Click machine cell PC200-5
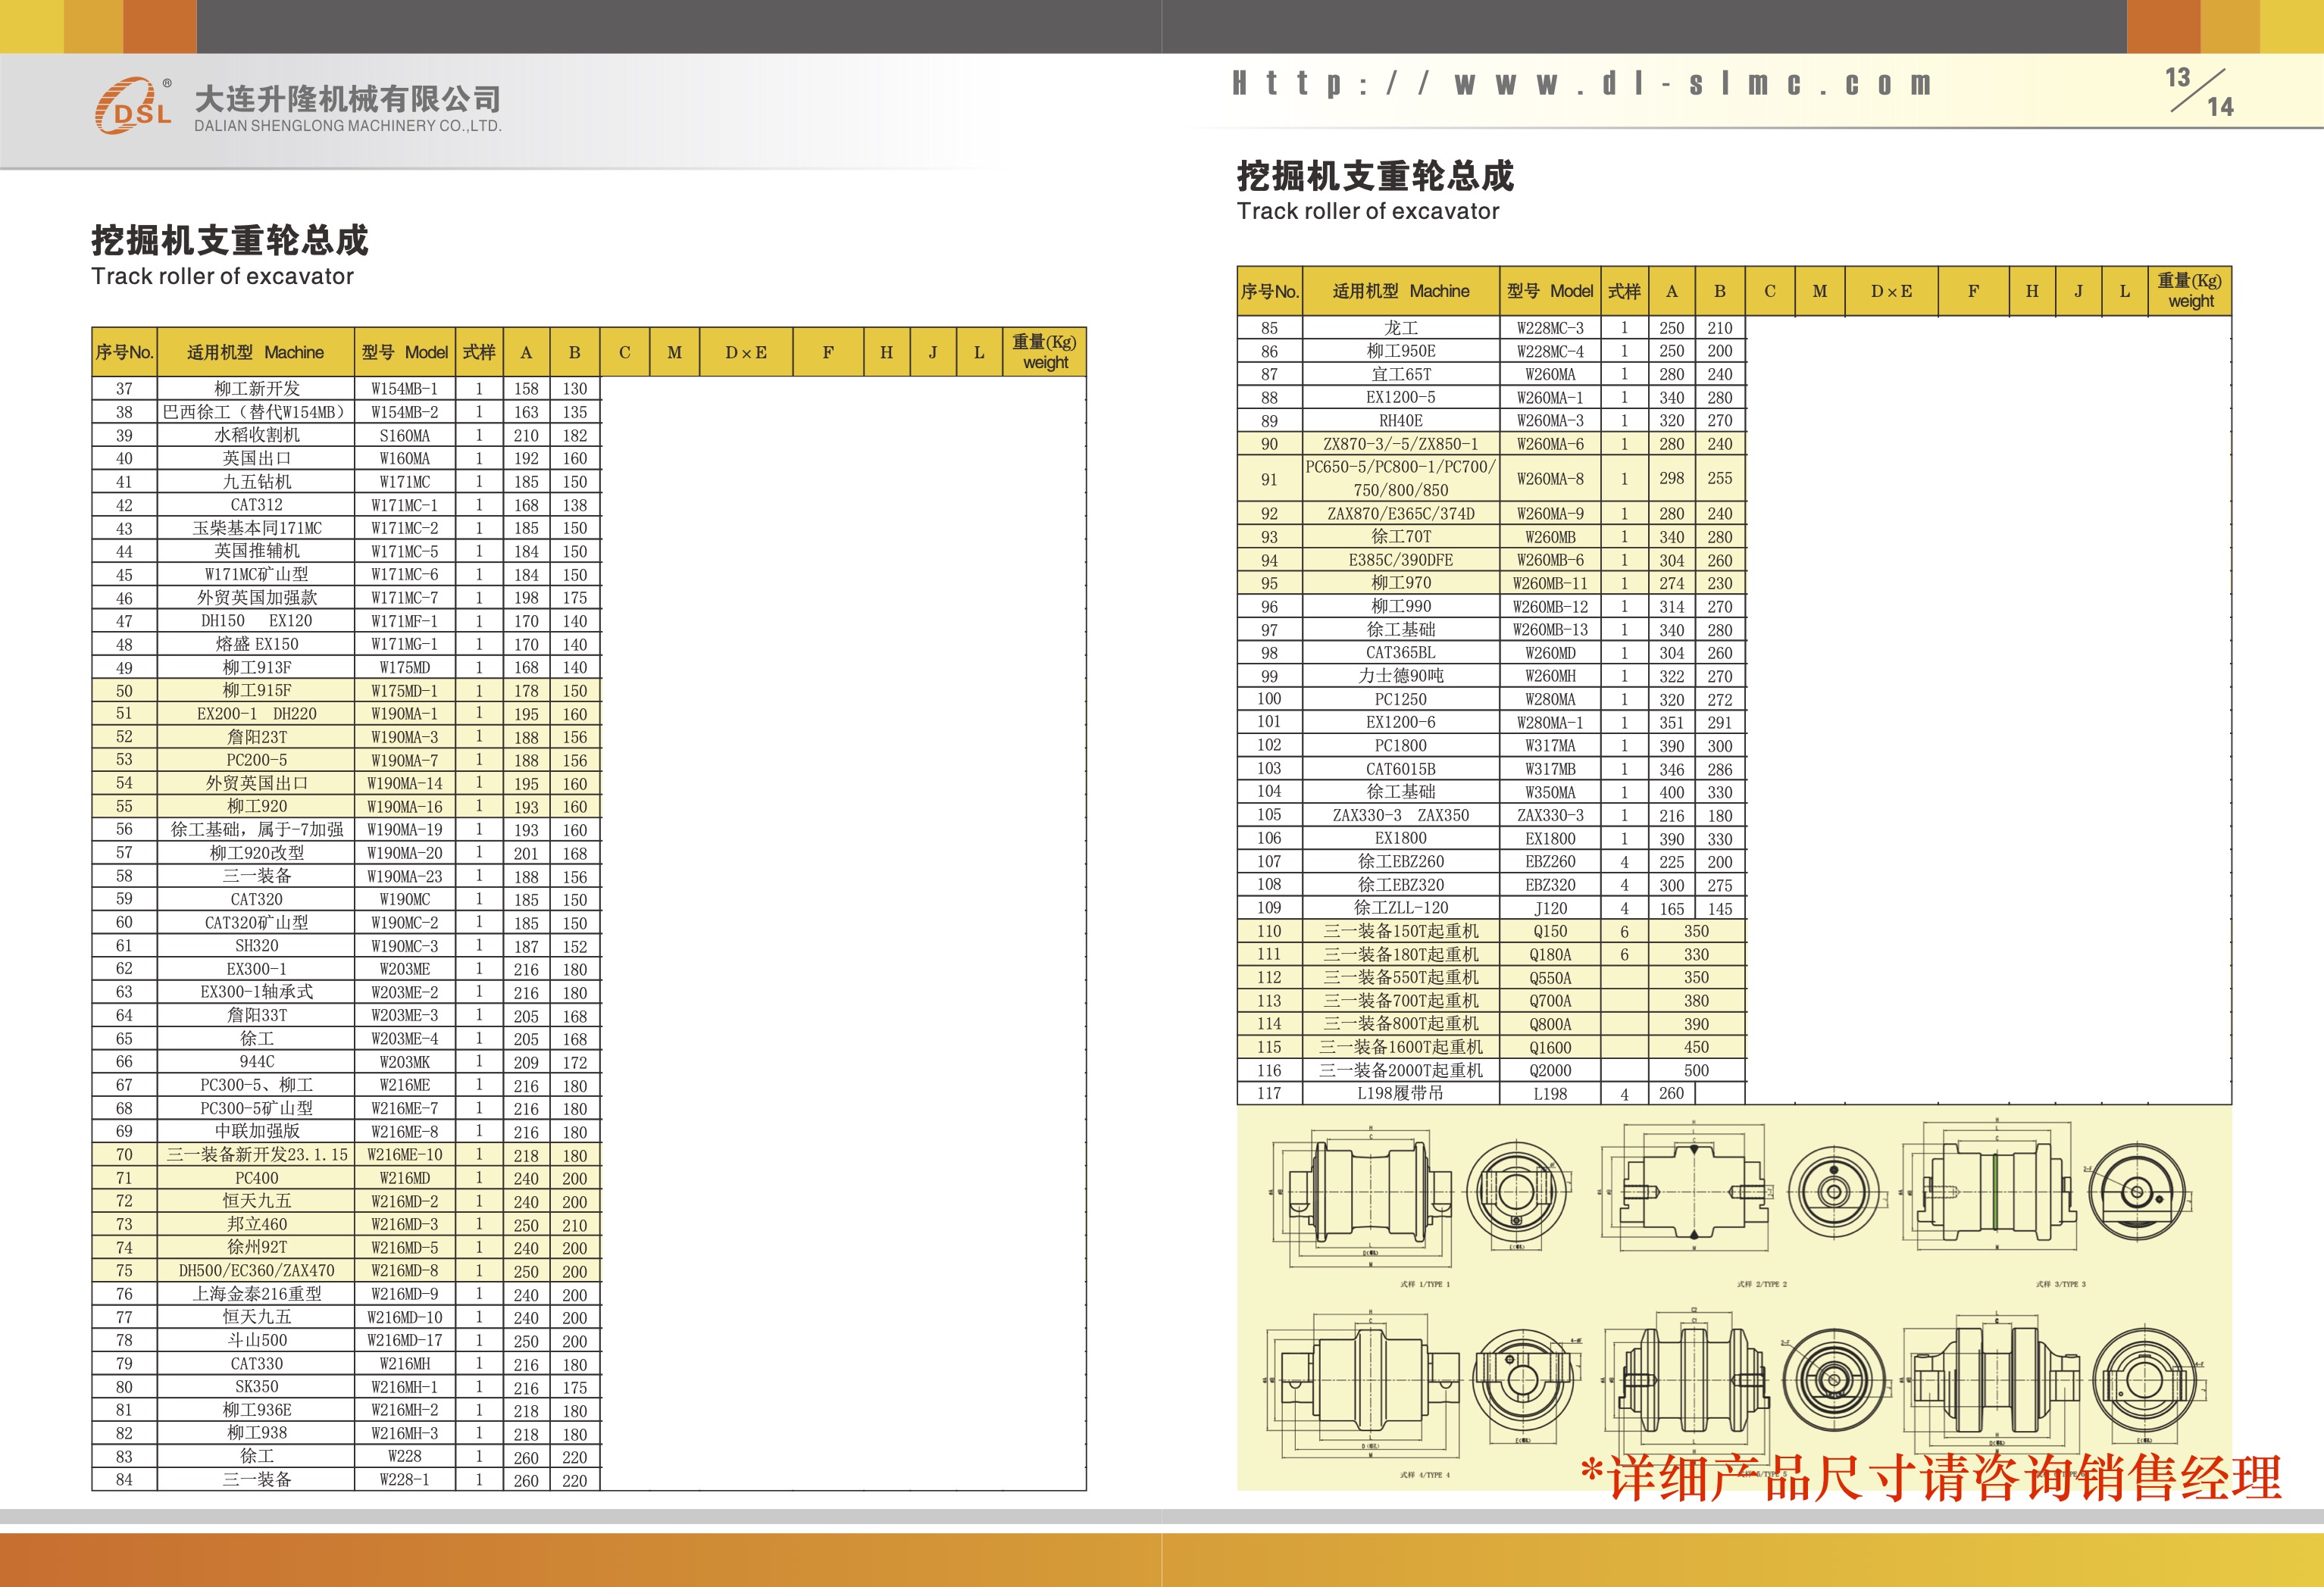Image resolution: width=2324 pixels, height=1587 pixels. pos(256,760)
